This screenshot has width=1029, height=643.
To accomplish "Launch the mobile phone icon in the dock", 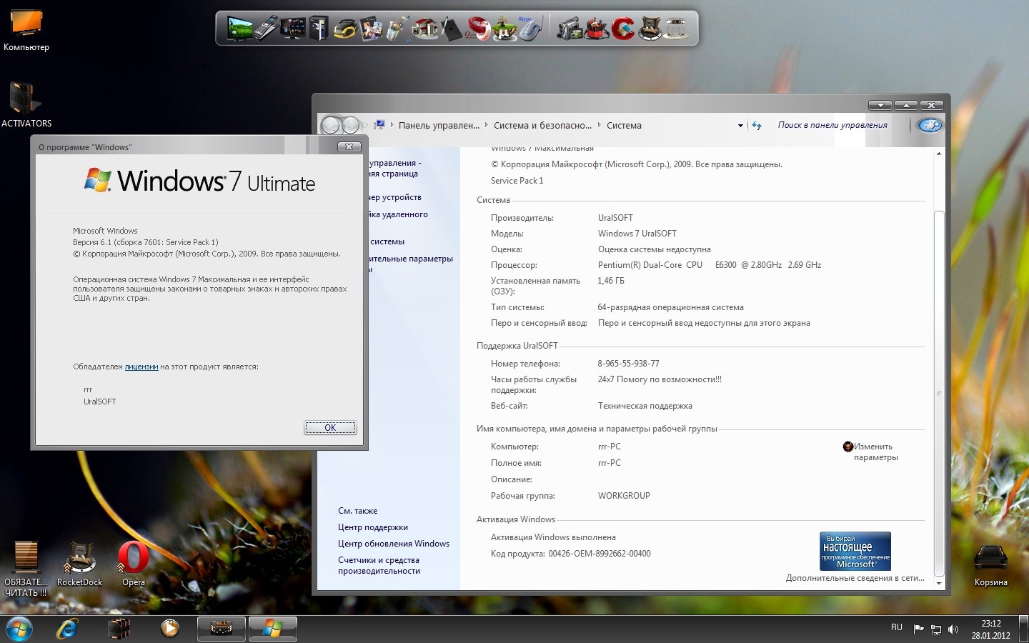I will 266,28.
